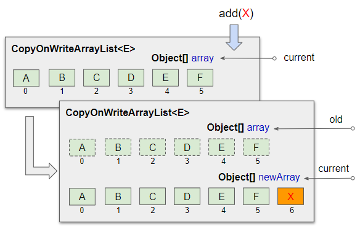Click dashed element C in old array
The width and height of the screenshot is (360, 229).
[x=152, y=147]
